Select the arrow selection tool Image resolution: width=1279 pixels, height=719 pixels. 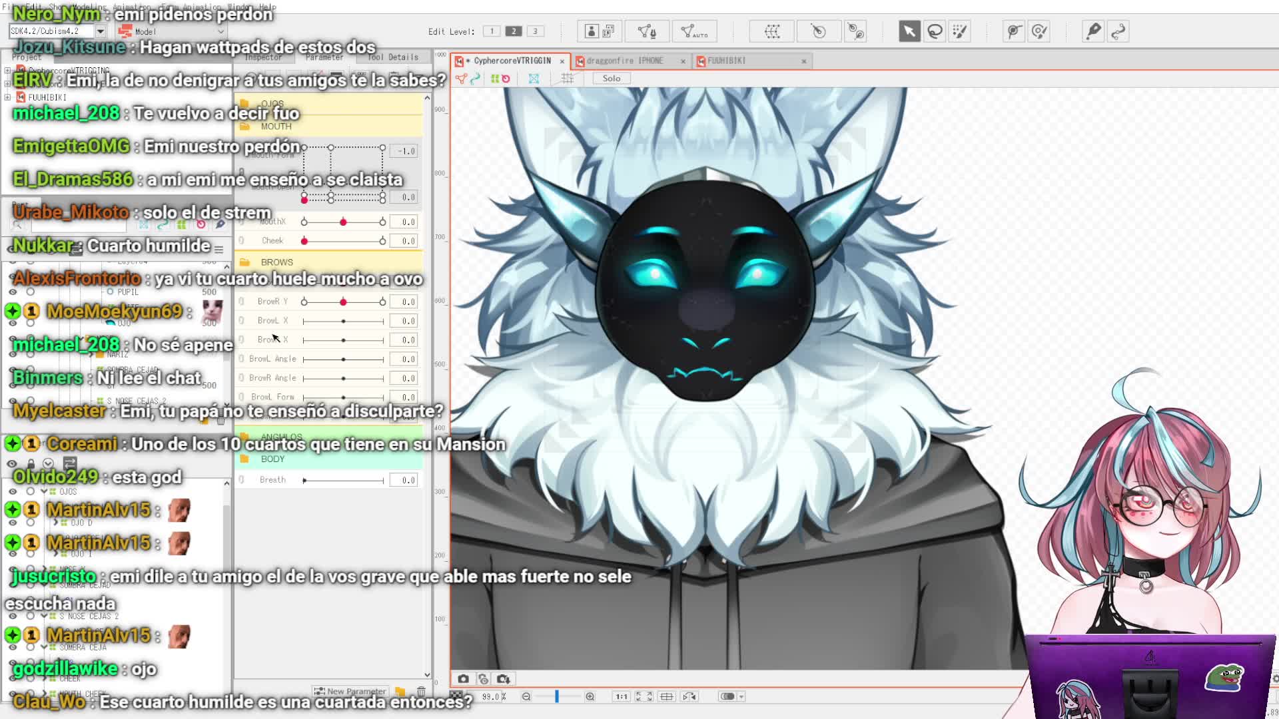pyautogui.click(x=909, y=31)
